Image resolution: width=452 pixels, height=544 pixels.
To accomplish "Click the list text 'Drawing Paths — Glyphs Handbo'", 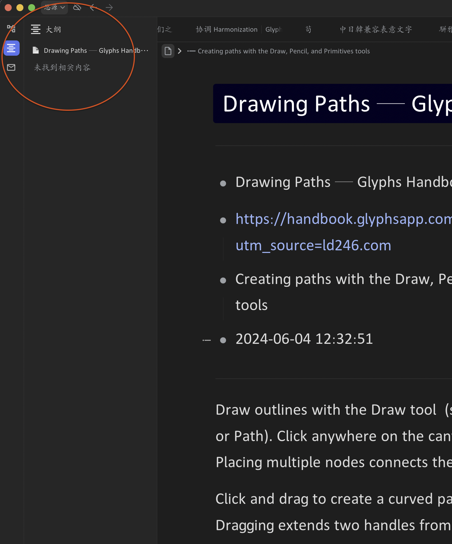I will [344, 182].
